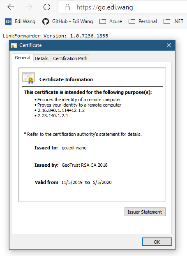Open the Azure bookmarks folder
This screenshot has width=187, height=256.
point(111,21)
